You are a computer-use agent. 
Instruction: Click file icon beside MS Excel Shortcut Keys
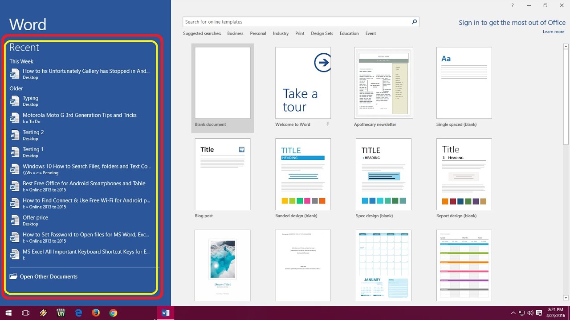coord(15,255)
